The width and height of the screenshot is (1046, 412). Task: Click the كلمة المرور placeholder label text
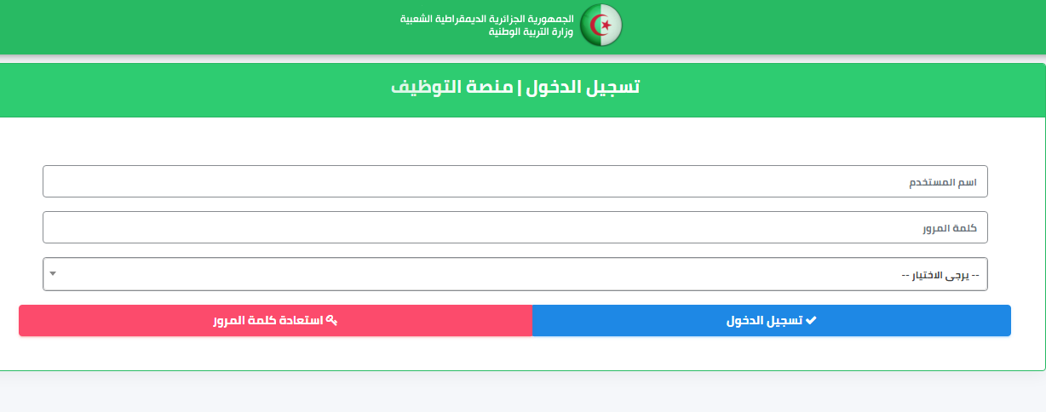click(x=949, y=228)
